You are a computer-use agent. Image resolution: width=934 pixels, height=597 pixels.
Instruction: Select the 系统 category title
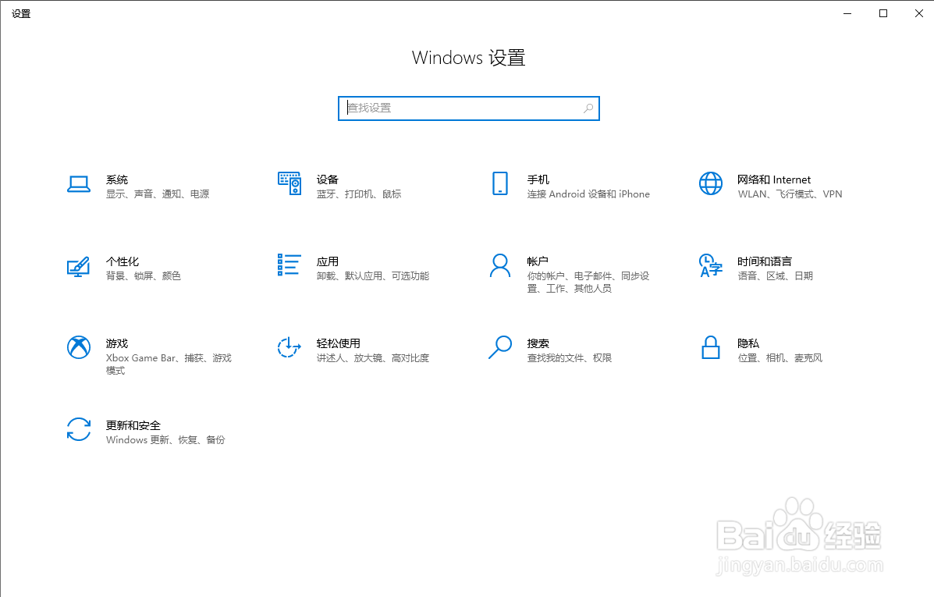tap(117, 179)
